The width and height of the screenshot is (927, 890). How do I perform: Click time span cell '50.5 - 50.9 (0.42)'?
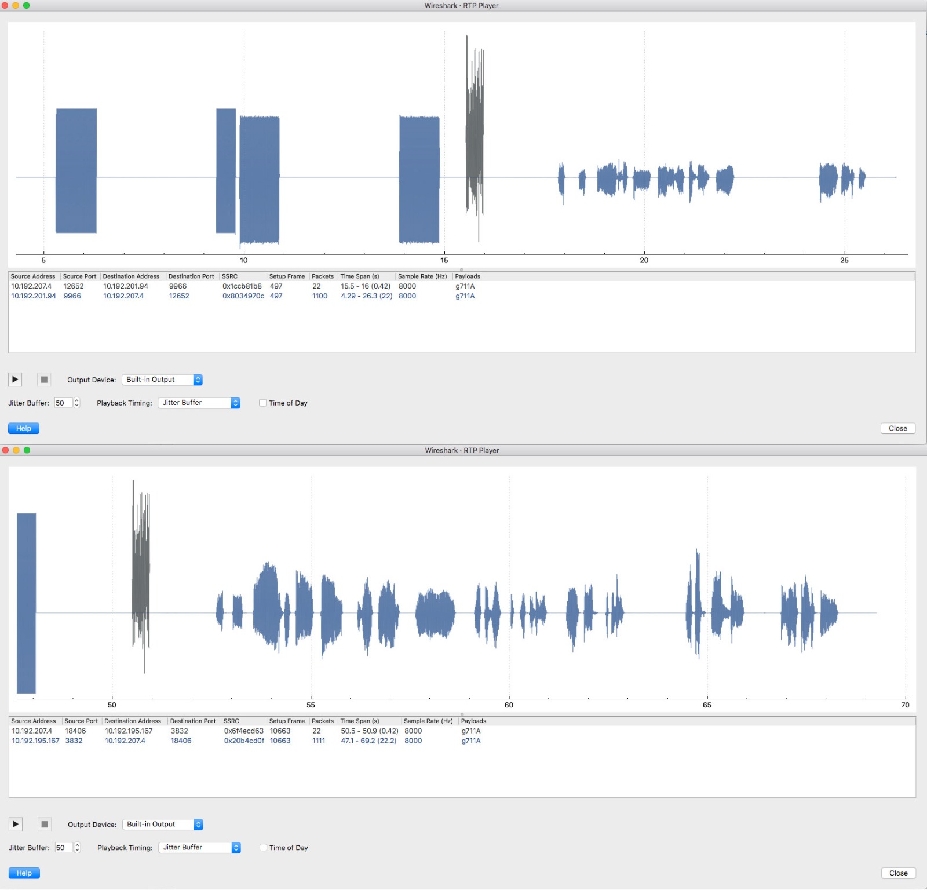click(x=370, y=731)
